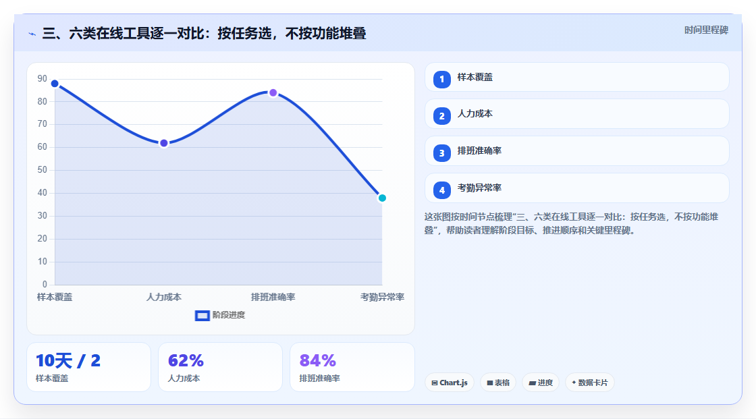Click the y-axis value 50

43,170
